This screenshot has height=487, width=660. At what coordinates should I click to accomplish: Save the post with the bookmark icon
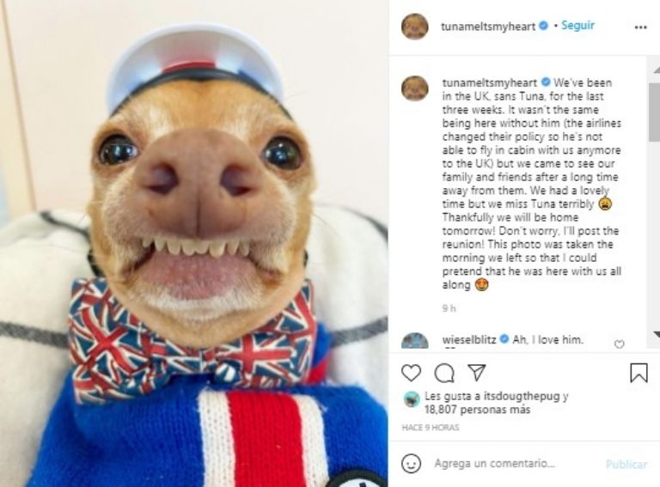pos(639,373)
